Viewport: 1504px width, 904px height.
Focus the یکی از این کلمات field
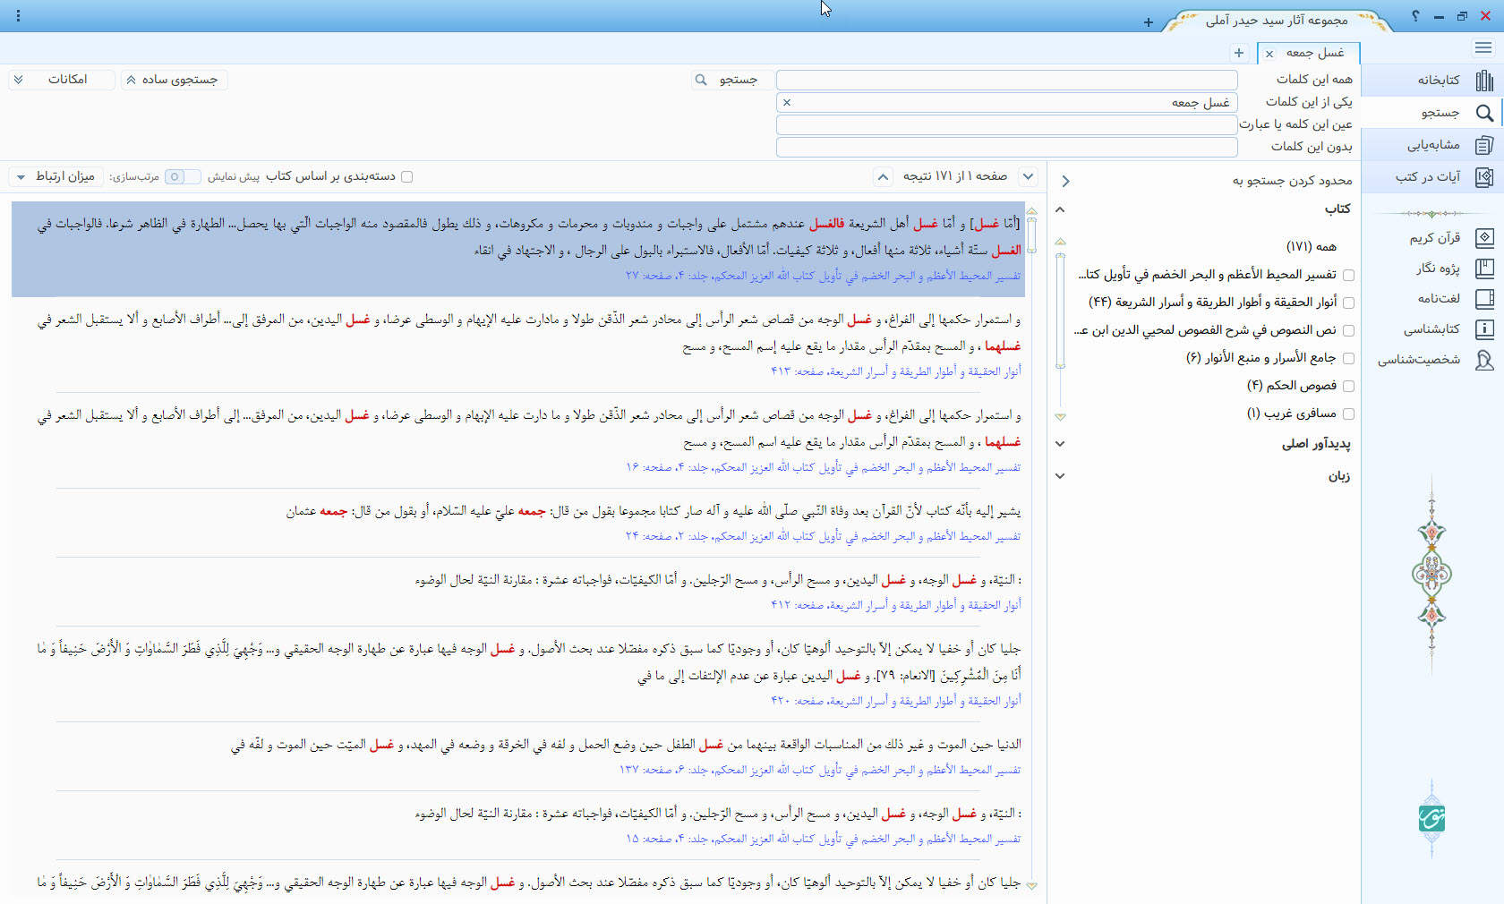click(1006, 102)
